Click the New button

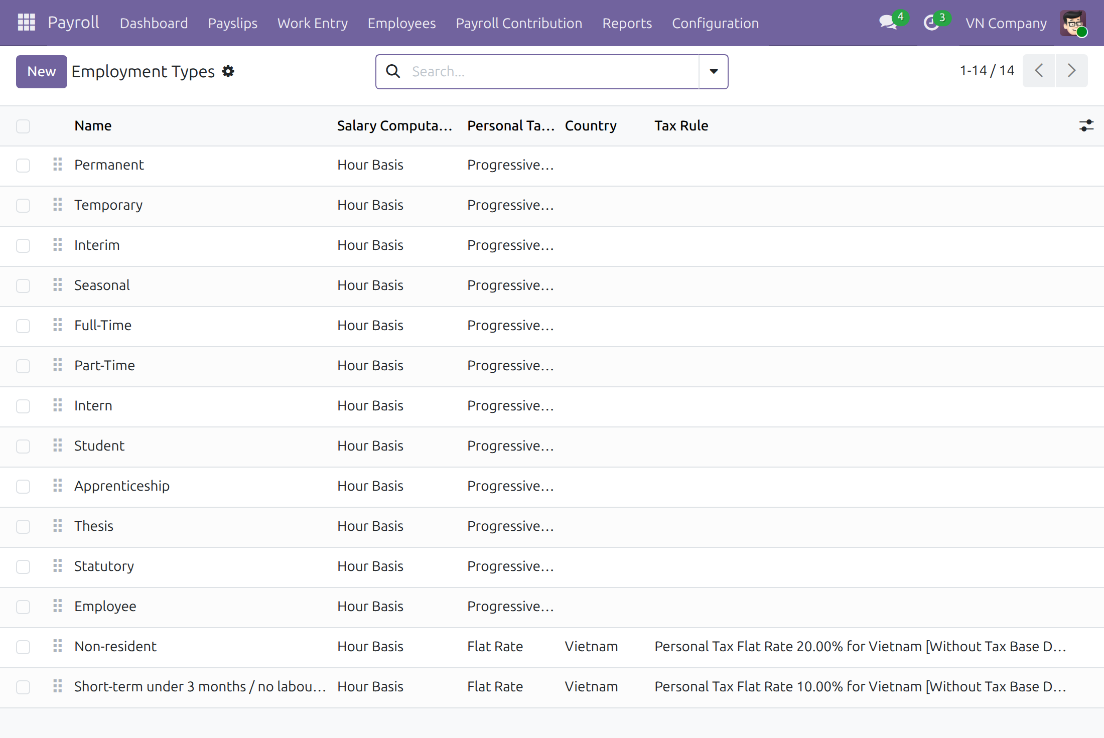tap(42, 72)
